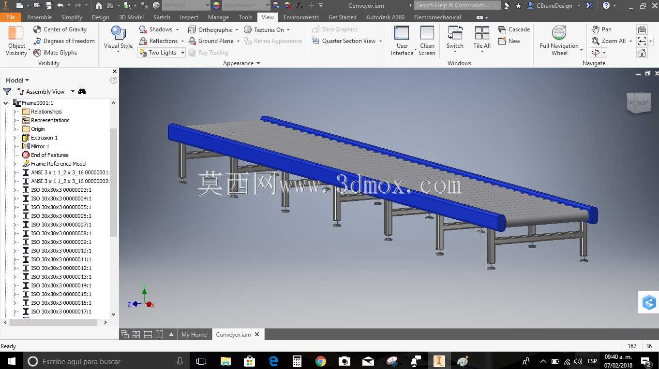Click the color wheel appearance swatch
The height and width of the screenshot is (369, 659).
(216, 5)
